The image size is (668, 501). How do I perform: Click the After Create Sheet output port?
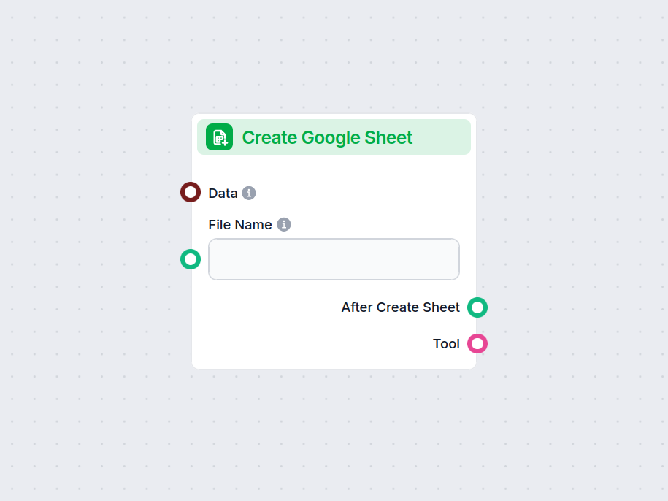477,307
